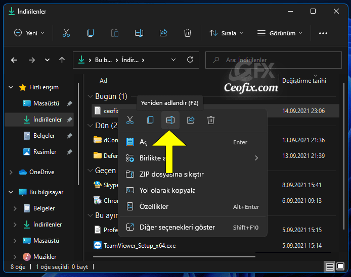The height and width of the screenshot is (277, 351).
Task: Select the TeamViewer_Setup_x64.exe file
Action: [x=140, y=246]
